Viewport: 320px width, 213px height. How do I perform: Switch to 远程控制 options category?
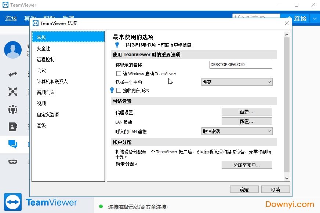pyautogui.click(x=46, y=59)
